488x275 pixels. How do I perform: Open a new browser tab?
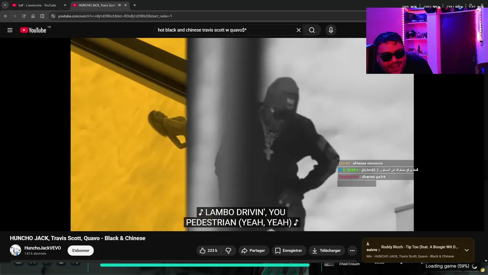[135, 5]
